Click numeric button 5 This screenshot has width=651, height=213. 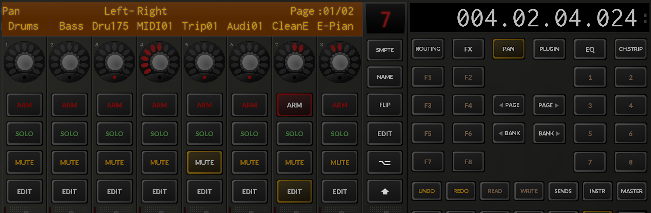pos(590,134)
